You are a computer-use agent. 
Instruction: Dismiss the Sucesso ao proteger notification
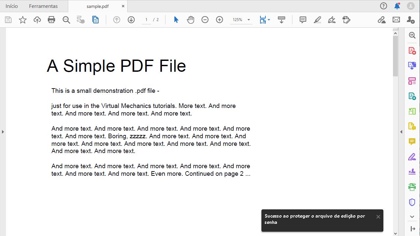378,217
